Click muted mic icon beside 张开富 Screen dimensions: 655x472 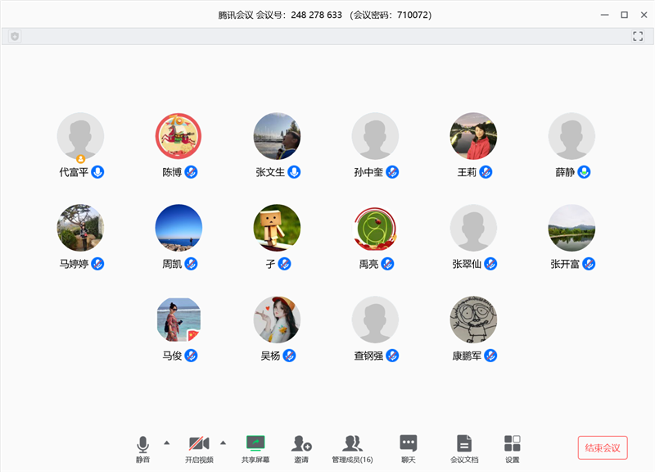(x=589, y=264)
